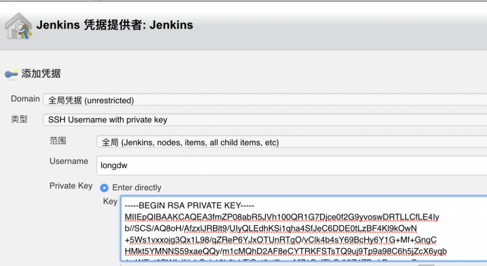The height and width of the screenshot is (266, 487).
Task: Click the Username label
Action: (69, 161)
